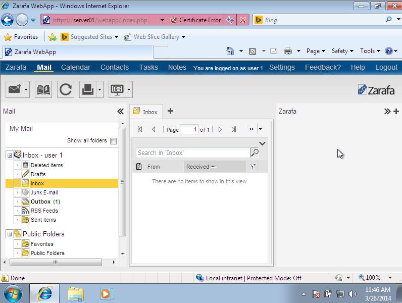
Task: Sort by the Received column header
Action: point(215,167)
